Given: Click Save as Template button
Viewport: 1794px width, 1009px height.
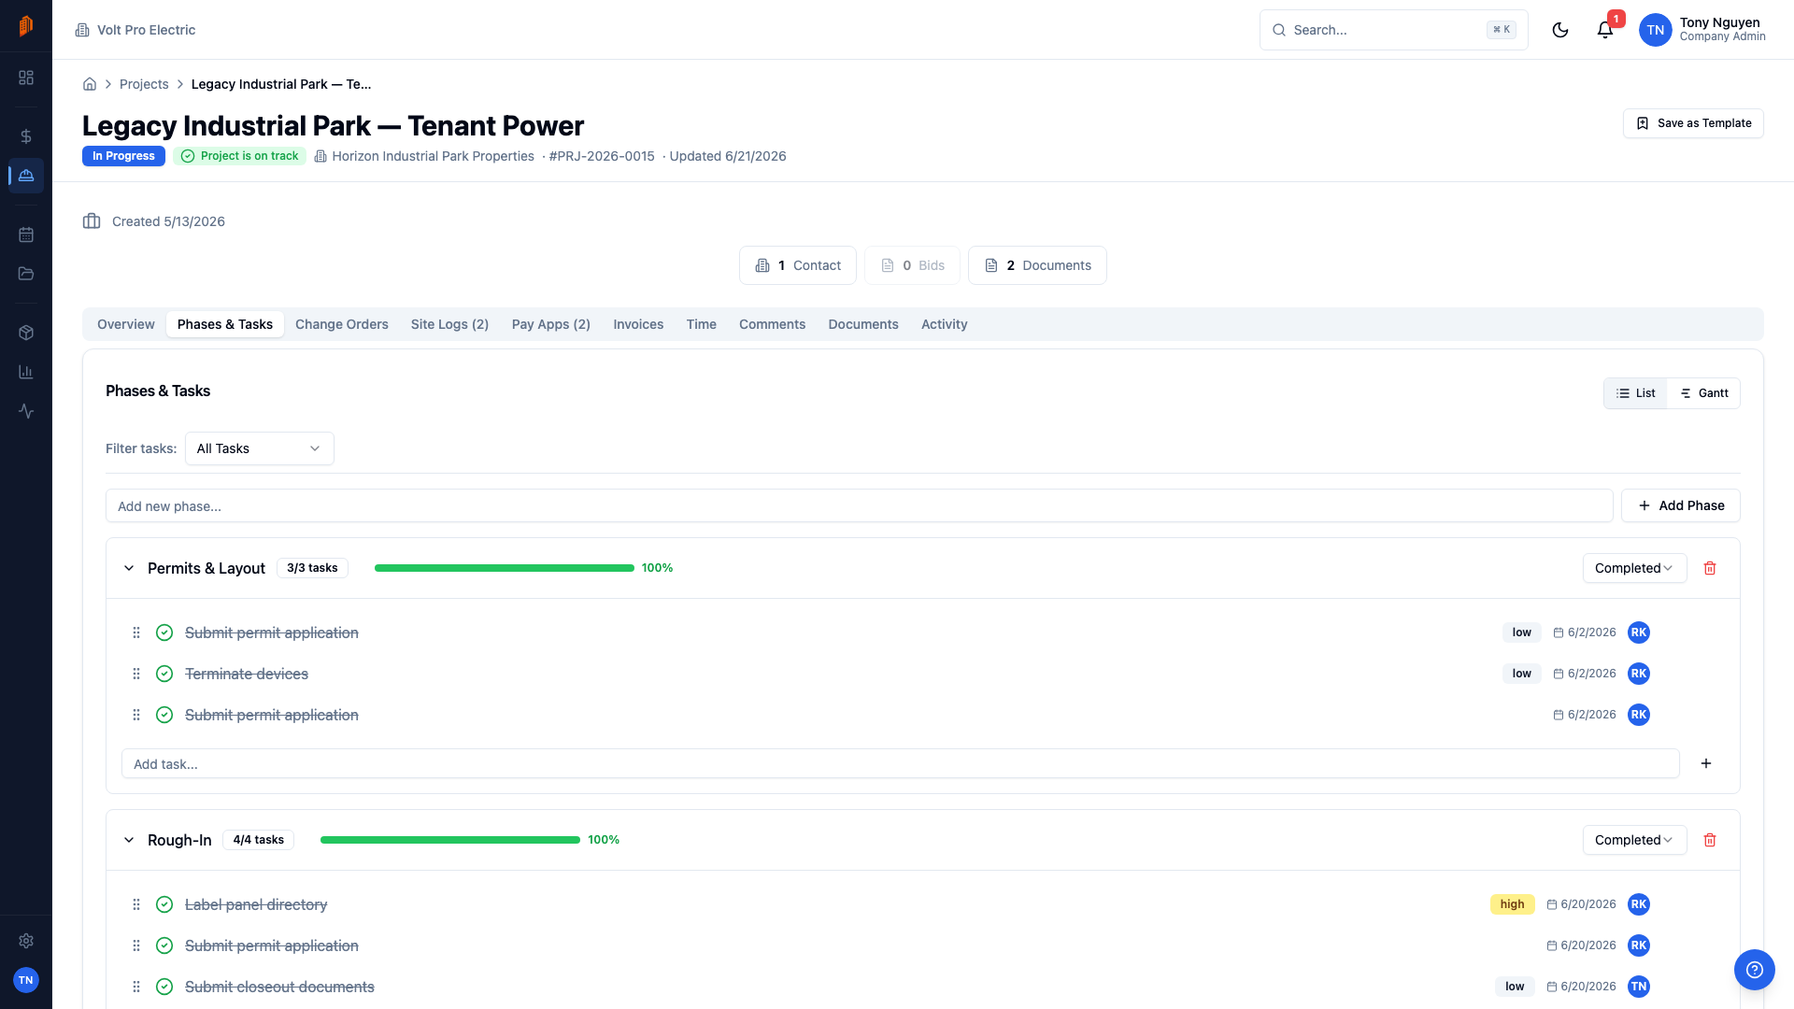Looking at the screenshot, I should pos(1693,123).
